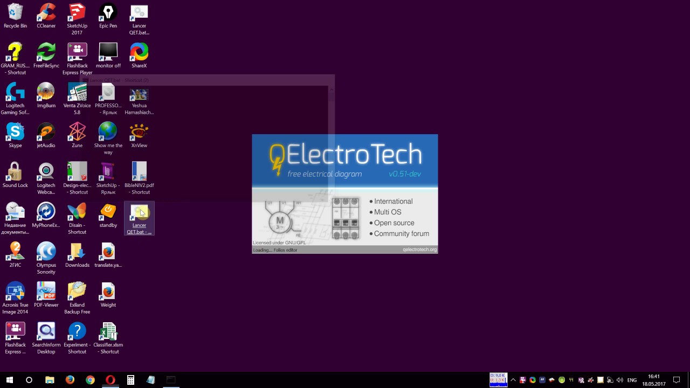Open Venta ZVoice 5.8 icon

coord(77,99)
